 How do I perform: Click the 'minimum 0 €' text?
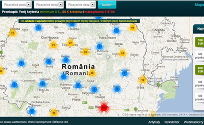(x=50, y=12)
